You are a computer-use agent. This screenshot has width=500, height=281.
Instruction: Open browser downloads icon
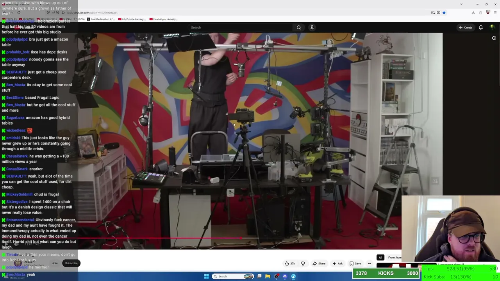click(x=473, y=12)
